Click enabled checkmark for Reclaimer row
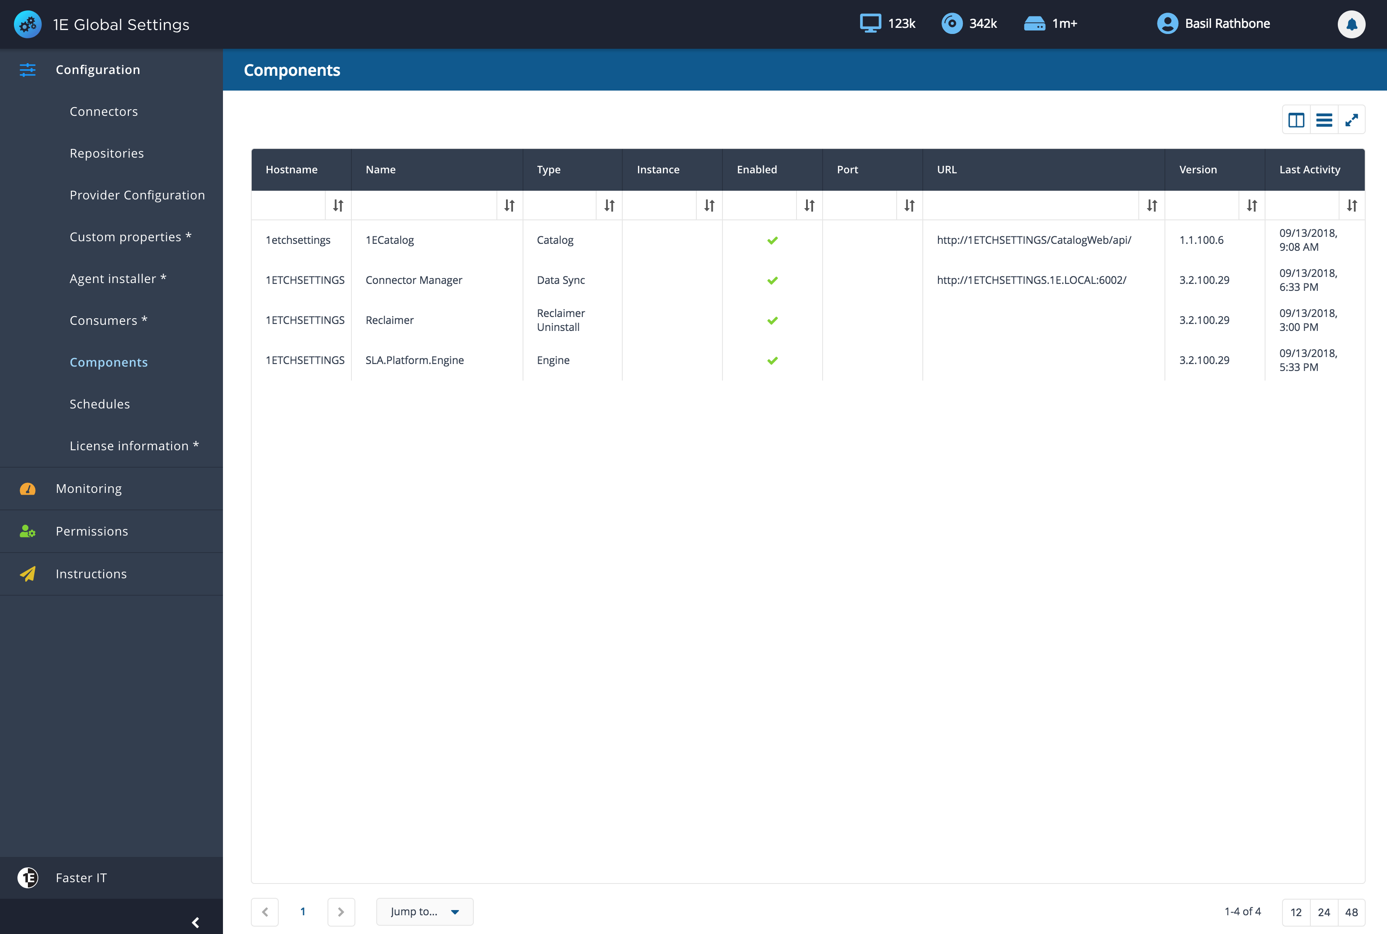Screen dimensions: 1387x934 coord(772,320)
